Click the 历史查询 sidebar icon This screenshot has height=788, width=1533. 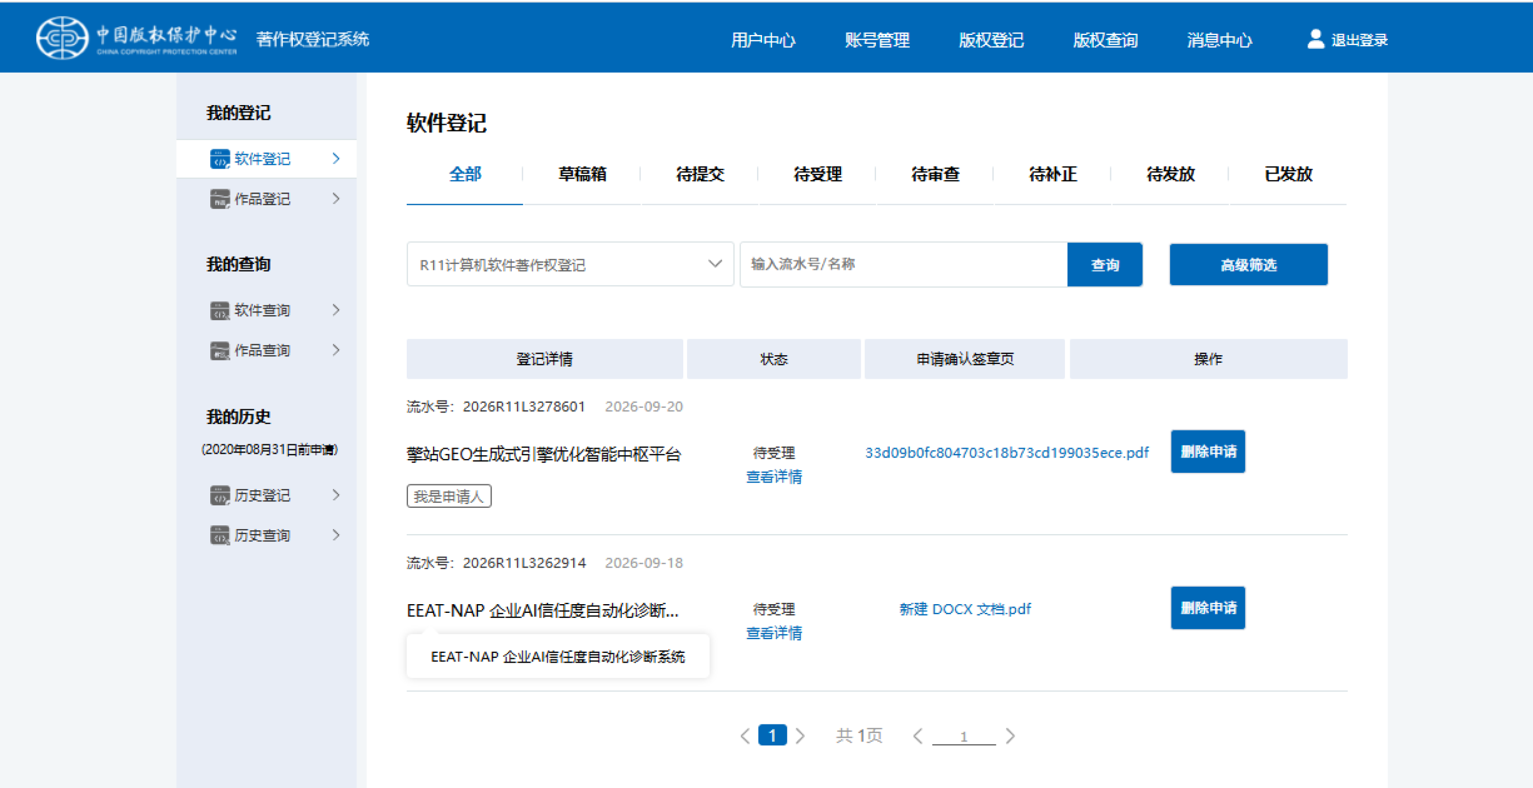point(220,535)
